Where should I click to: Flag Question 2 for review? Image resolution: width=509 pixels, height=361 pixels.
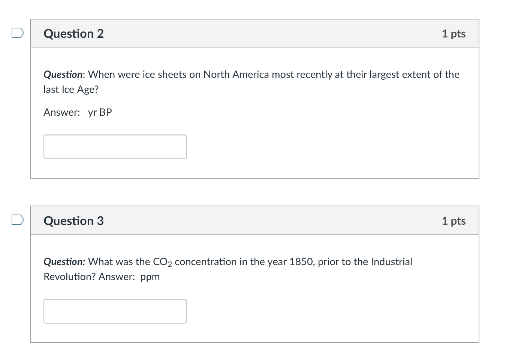pyautogui.click(x=18, y=33)
